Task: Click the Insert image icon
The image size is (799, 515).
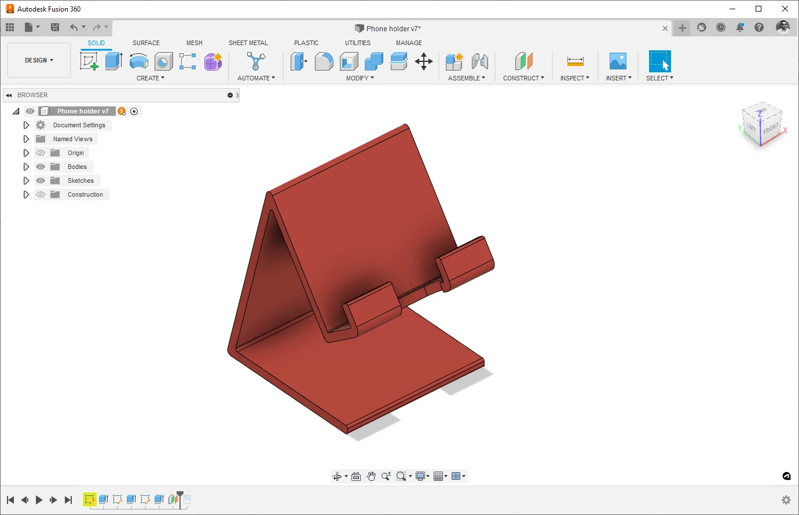Action: pos(618,61)
